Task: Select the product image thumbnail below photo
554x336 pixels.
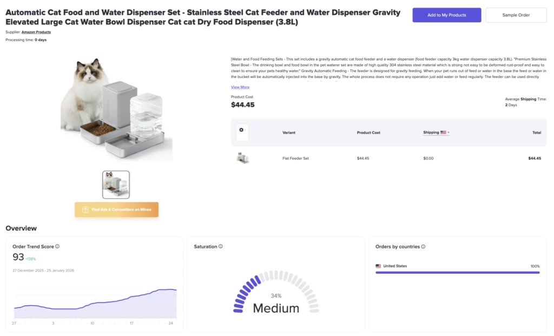Action: pyautogui.click(x=116, y=185)
